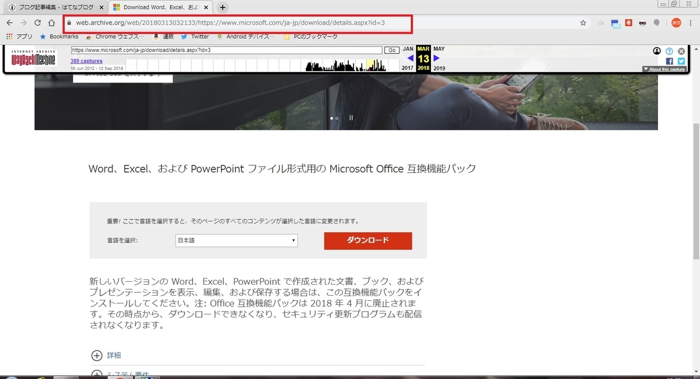The height and width of the screenshot is (379, 700).
Task: Go to the next capture (right arrow)
Action: pyautogui.click(x=436, y=58)
